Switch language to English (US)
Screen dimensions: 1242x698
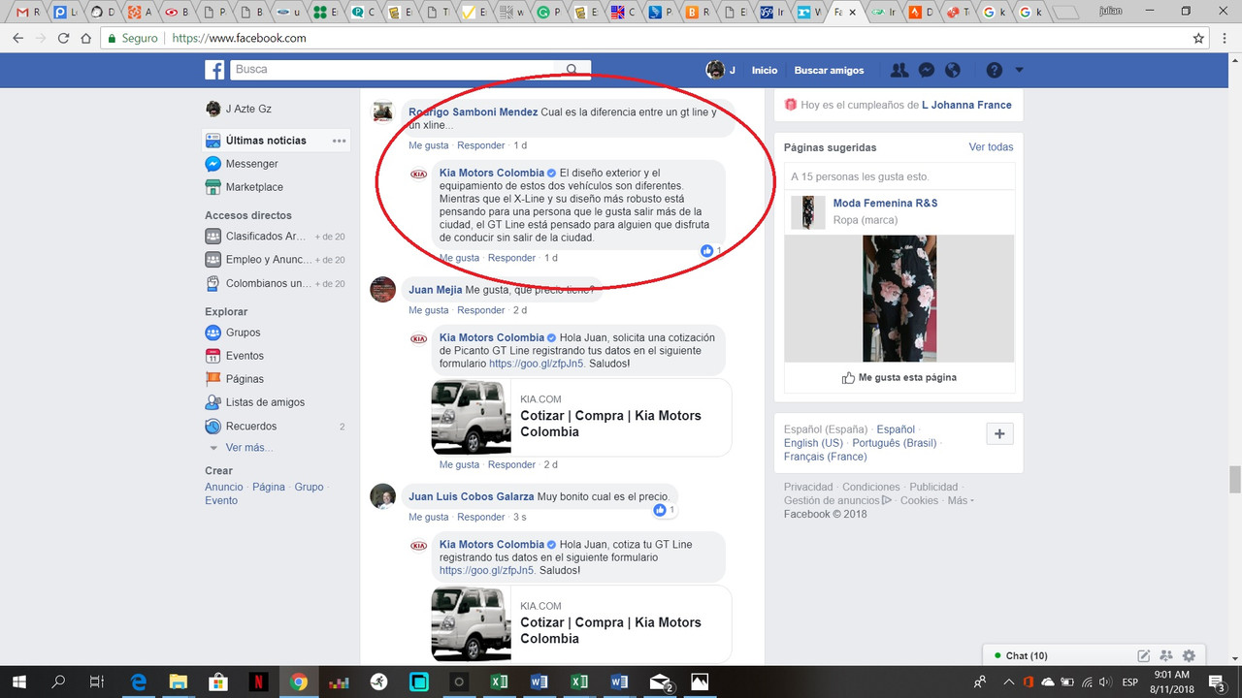click(x=813, y=443)
